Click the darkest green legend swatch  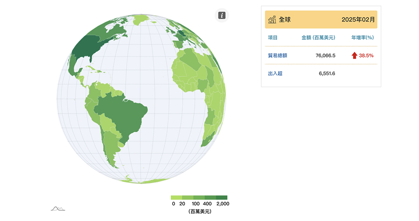223,197
